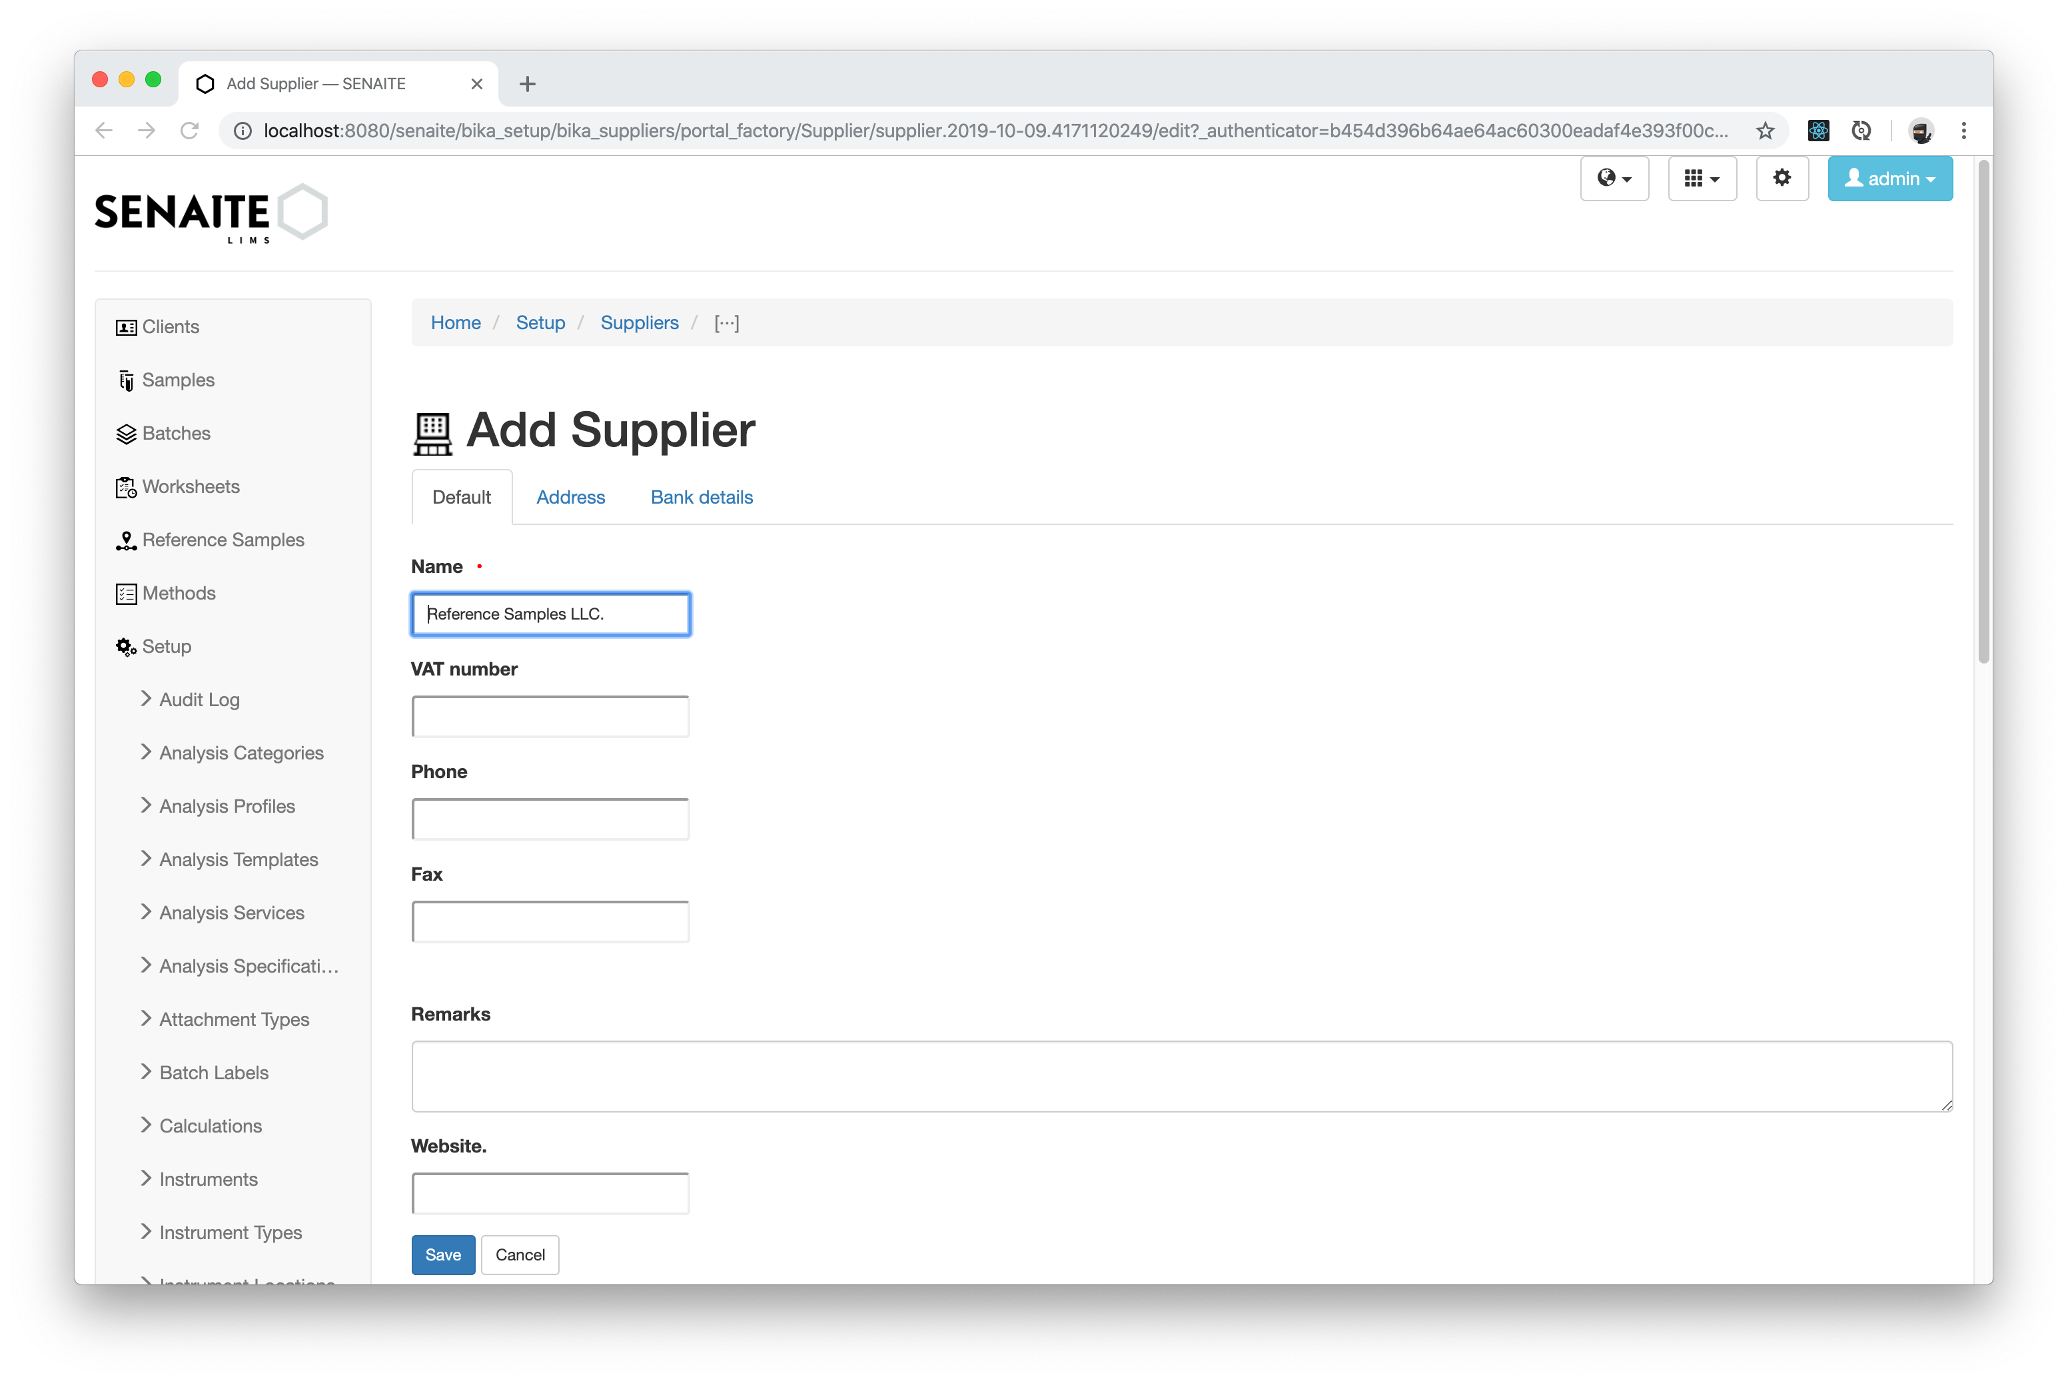
Task: Click the Setup sidebar icon
Action: pyautogui.click(x=128, y=645)
